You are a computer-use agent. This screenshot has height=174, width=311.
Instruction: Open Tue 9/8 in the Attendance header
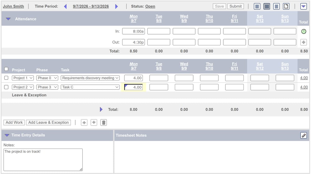159,18
